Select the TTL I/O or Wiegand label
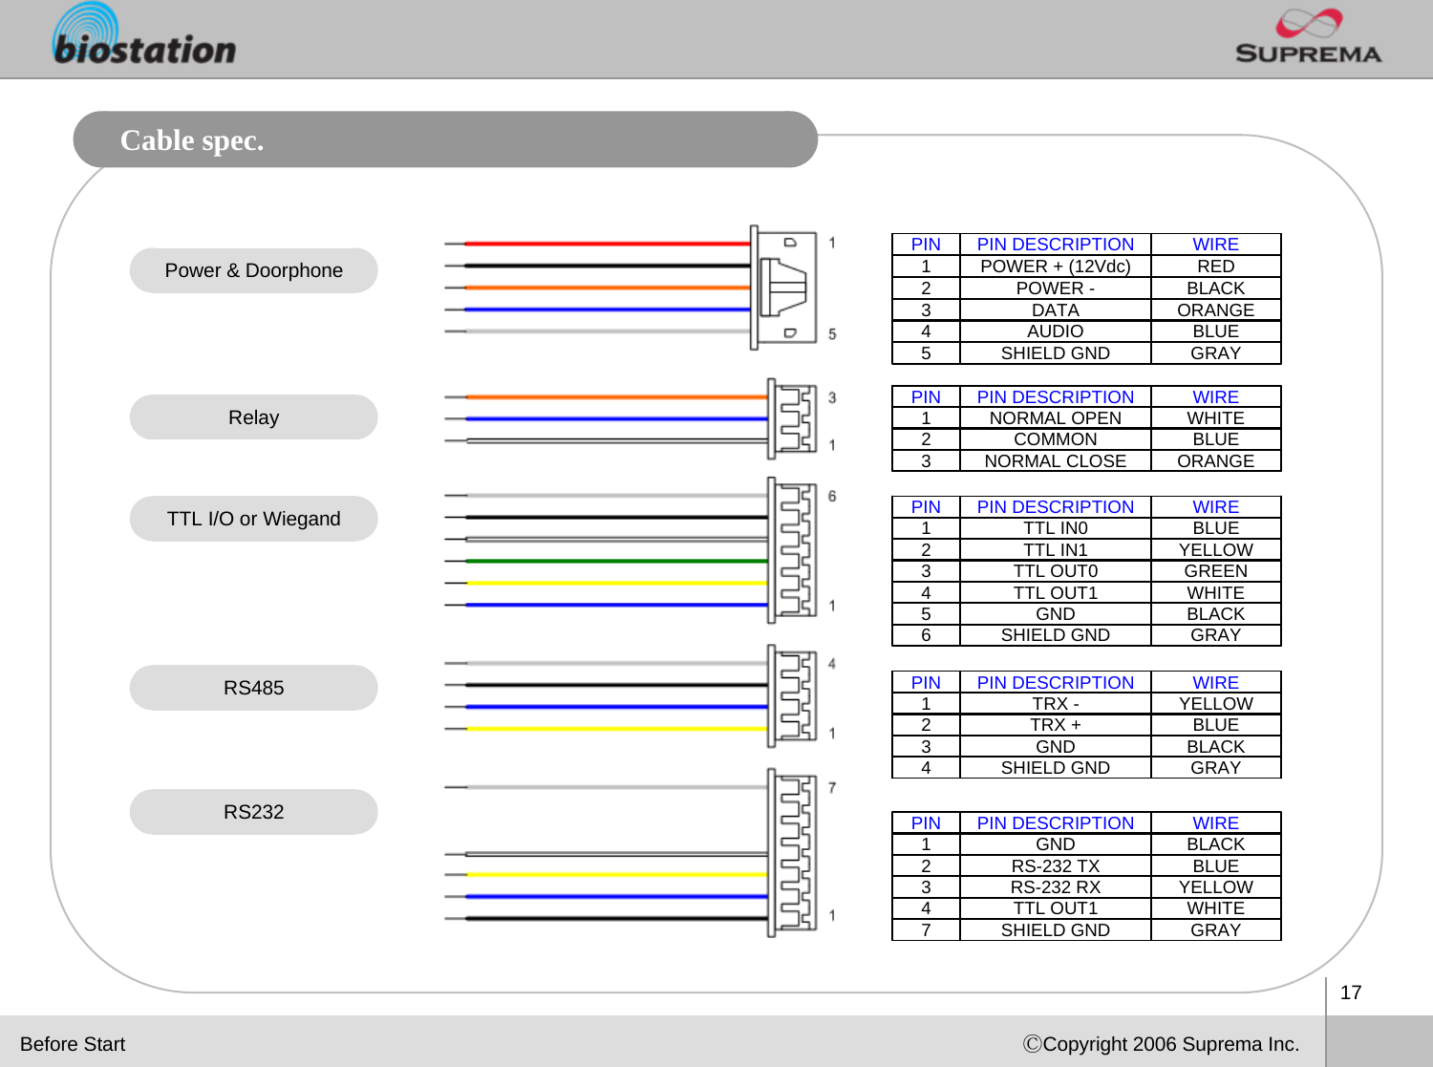The image size is (1433, 1067). [254, 519]
